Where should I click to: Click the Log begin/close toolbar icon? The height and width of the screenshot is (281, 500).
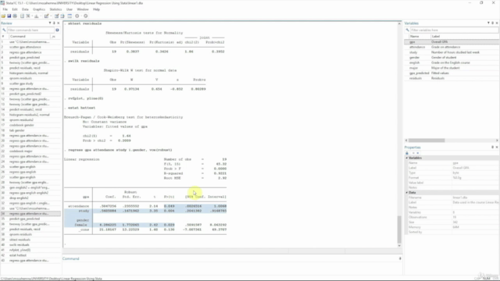(x=22, y=16)
